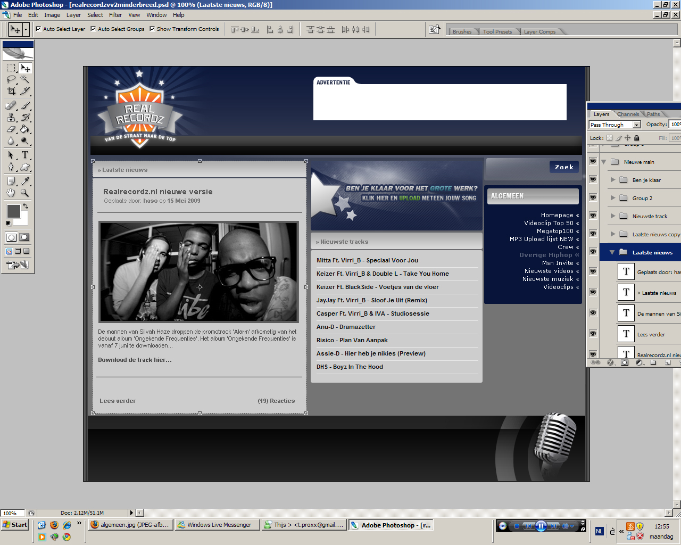The image size is (681, 545).
Task: Click the Windows Start button
Action: [15, 525]
